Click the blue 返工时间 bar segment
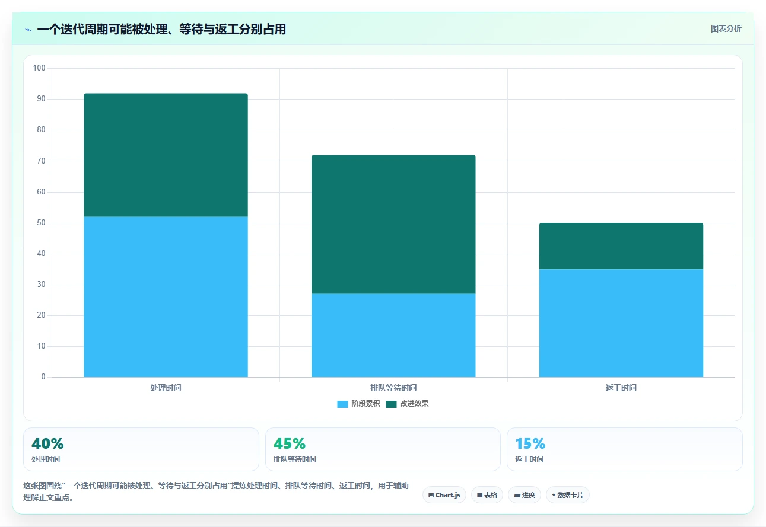 click(x=621, y=323)
